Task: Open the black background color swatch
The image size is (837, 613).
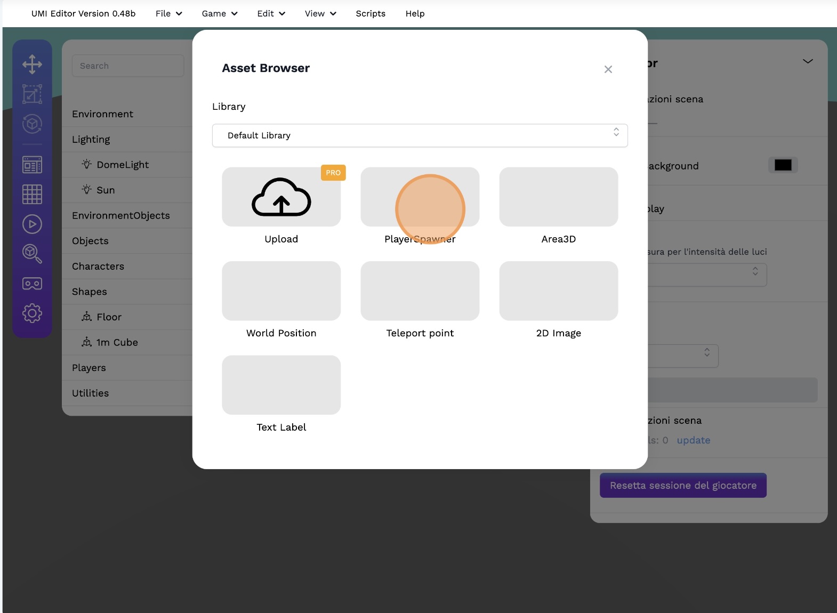Action: pyautogui.click(x=783, y=165)
